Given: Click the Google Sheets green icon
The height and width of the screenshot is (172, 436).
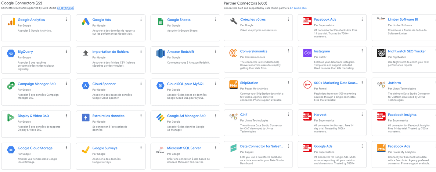Looking at the screenshot, I should click(160, 22).
